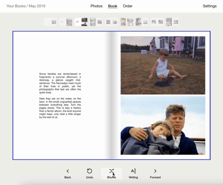Switch to the Photos tab

[96, 6]
